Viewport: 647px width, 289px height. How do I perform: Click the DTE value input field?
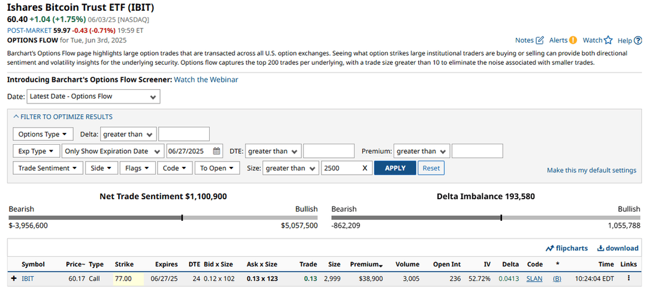[x=329, y=151]
